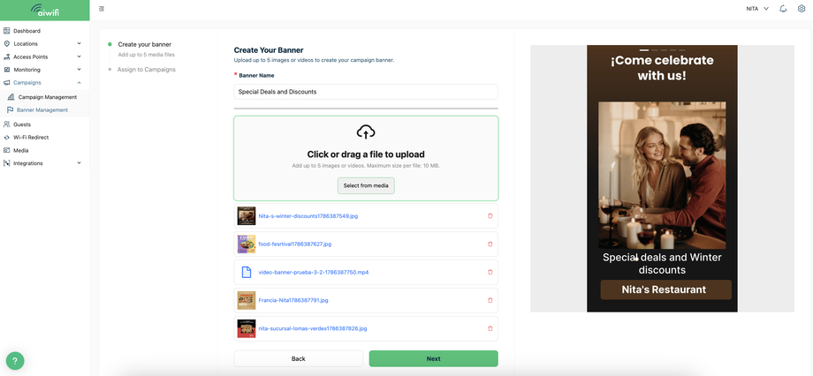Delete food-fesrtival file with trash icon
Image resolution: width=813 pixels, height=376 pixels.
pyautogui.click(x=490, y=244)
